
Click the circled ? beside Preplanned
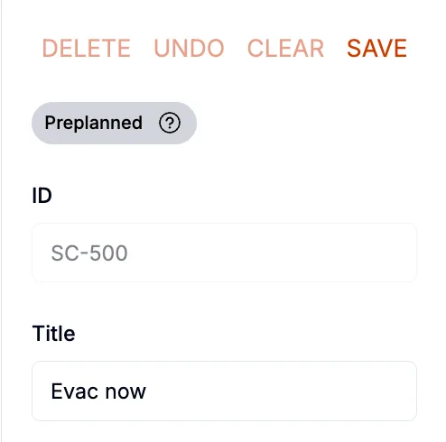point(170,123)
